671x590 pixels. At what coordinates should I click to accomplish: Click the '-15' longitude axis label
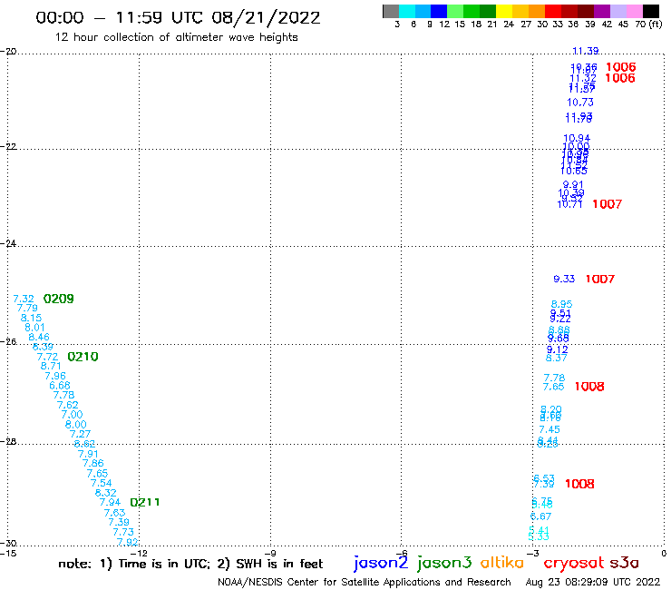(x=8, y=553)
